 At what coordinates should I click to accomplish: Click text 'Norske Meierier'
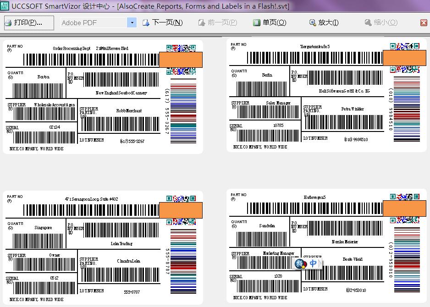point(345,241)
